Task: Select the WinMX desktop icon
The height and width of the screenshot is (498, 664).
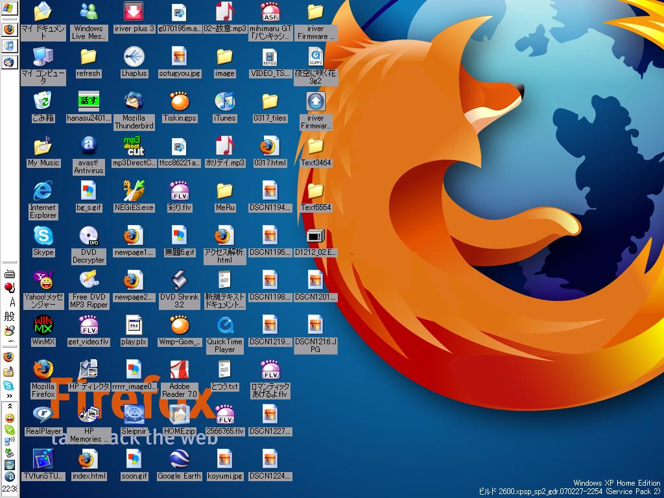Action: tap(43, 330)
